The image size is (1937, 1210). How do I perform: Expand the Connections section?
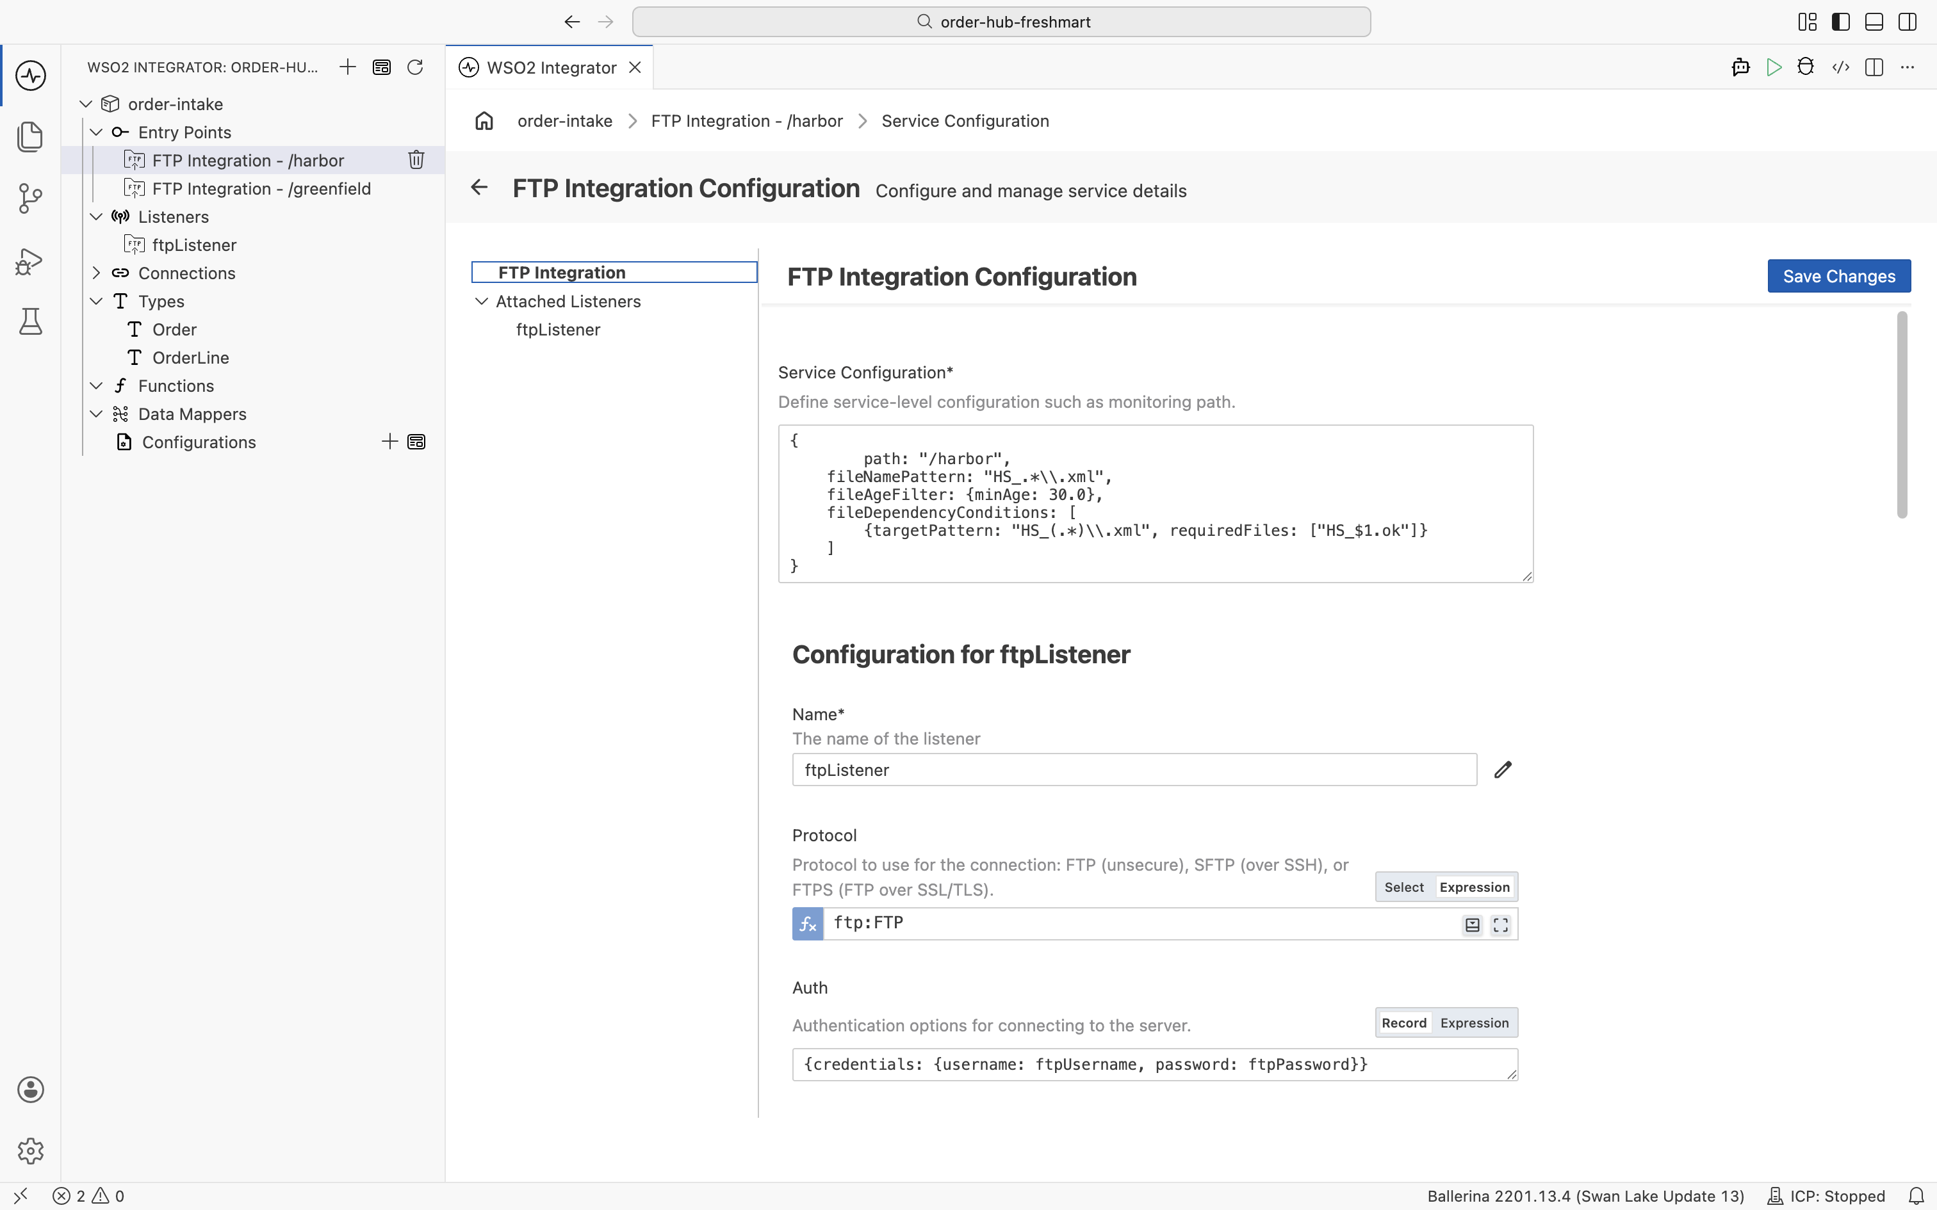(x=96, y=273)
